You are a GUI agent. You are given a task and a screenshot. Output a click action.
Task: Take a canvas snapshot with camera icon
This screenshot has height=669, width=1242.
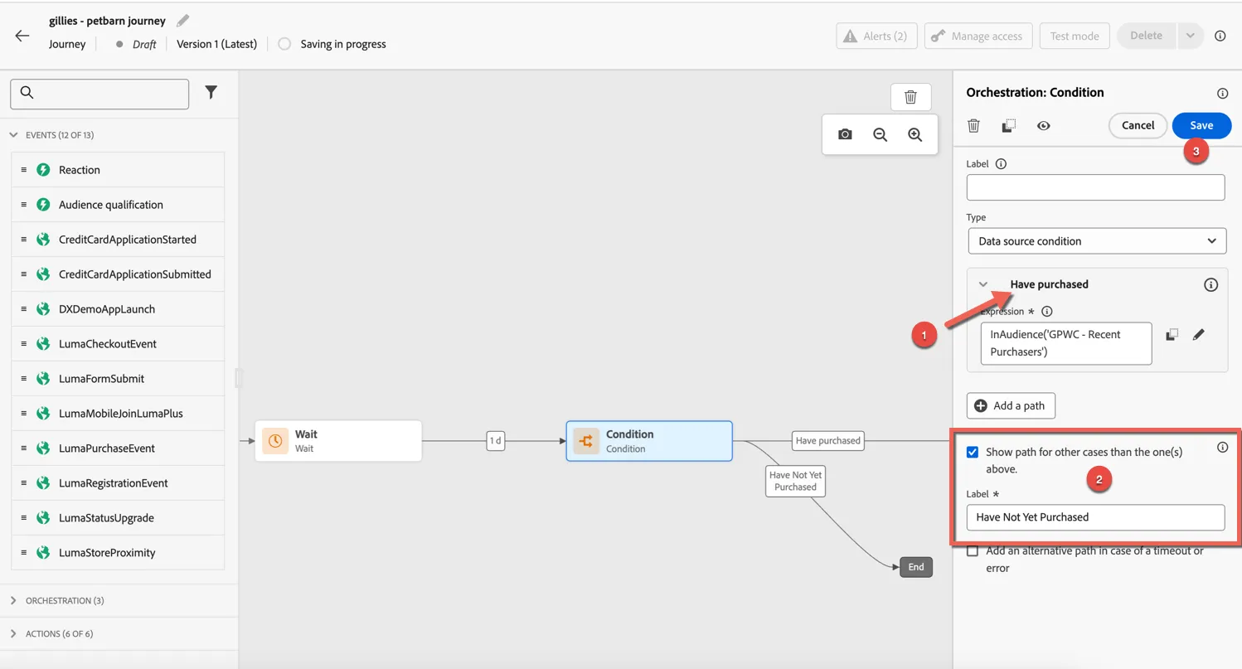point(845,134)
